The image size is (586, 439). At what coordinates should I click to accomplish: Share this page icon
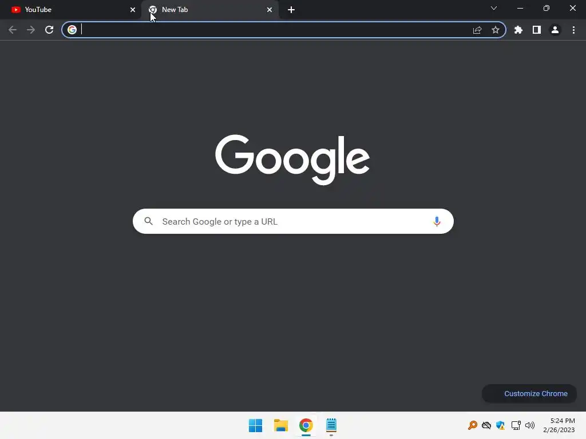(477, 30)
